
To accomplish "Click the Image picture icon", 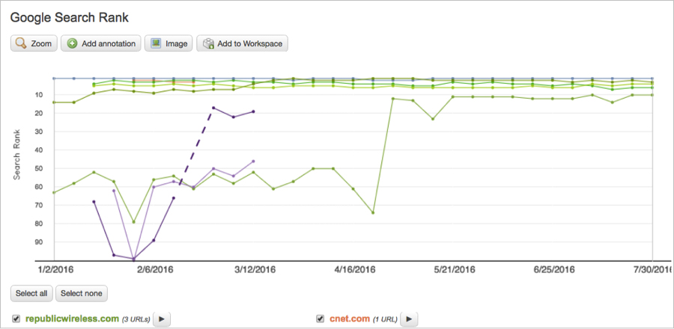I will pos(156,43).
